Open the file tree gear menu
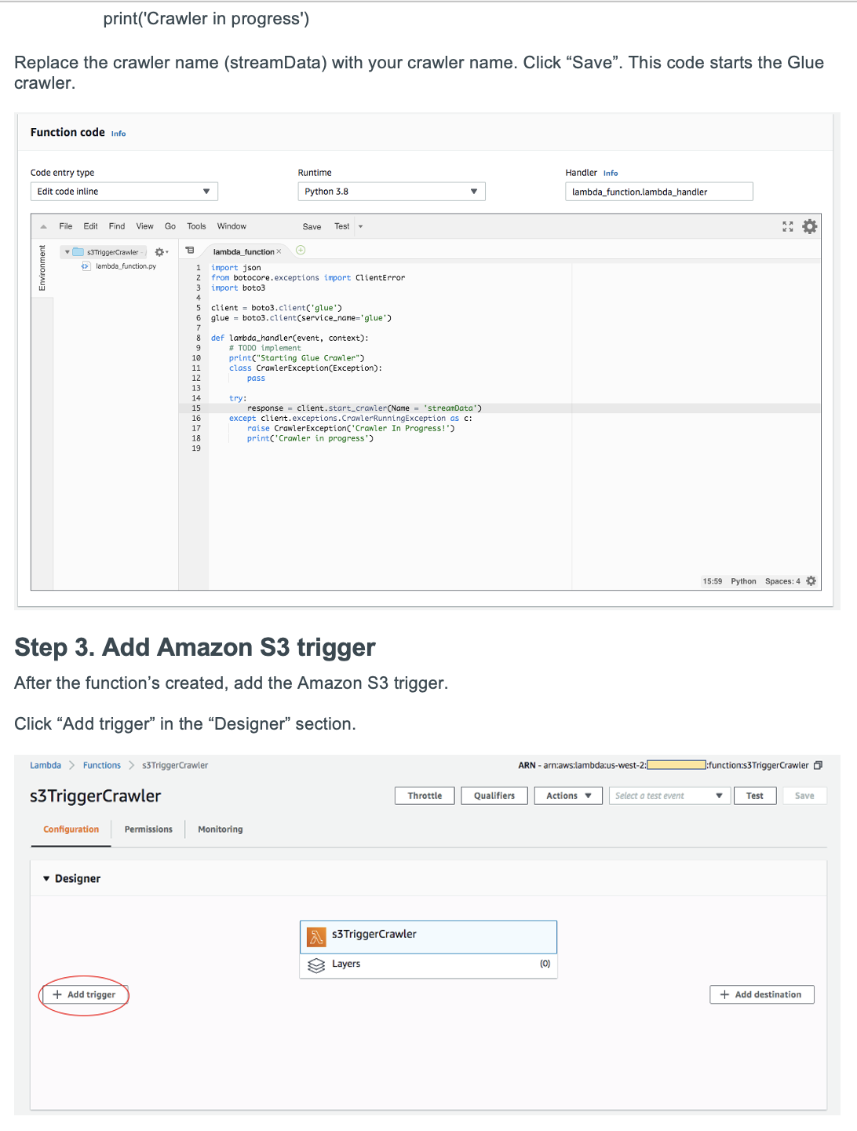This screenshot has width=857, height=1131. (x=161, y=252)
